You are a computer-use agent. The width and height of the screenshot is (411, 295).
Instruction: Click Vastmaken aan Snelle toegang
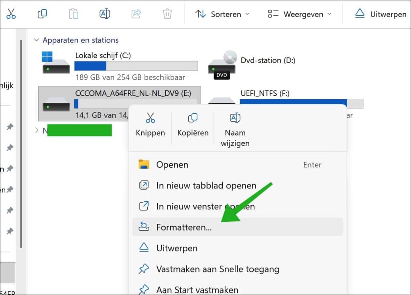pyautogui.click(x=218, y=269)
